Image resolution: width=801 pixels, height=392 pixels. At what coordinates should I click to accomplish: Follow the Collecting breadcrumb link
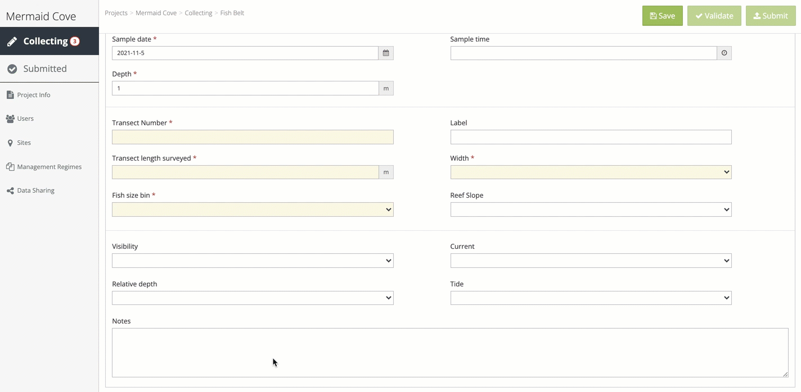pyautogui.click(x=199, y=12)
